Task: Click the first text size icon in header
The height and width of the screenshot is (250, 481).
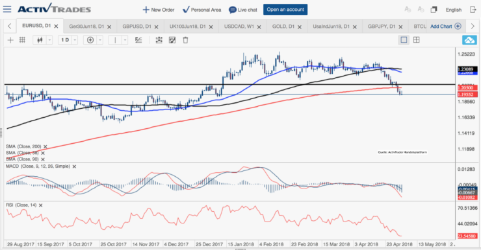Action: 408,10
